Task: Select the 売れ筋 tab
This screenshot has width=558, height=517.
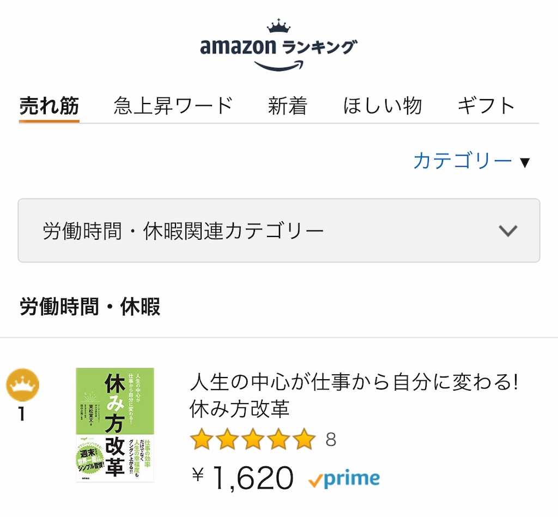Action: pos(49,106)
